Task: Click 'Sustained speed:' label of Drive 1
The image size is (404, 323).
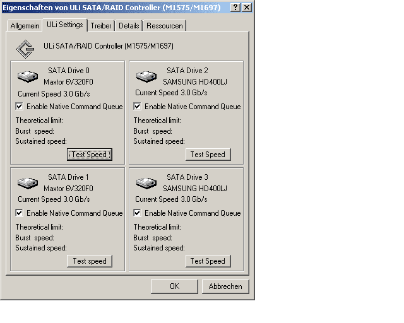Action: (41, 248)
